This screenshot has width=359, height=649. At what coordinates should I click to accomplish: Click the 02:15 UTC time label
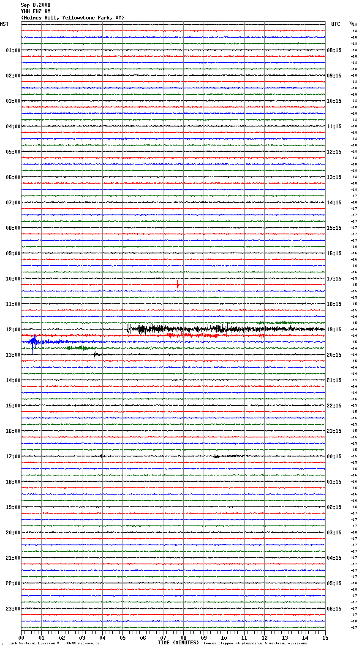pos(334,507)
